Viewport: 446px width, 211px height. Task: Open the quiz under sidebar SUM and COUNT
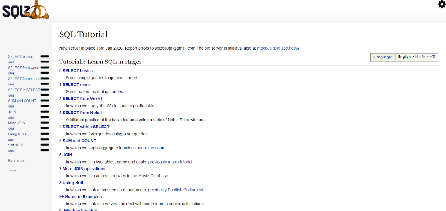11,106
